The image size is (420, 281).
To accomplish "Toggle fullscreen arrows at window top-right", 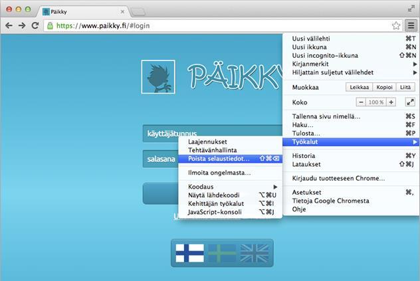I will click(x=411, y=9).
